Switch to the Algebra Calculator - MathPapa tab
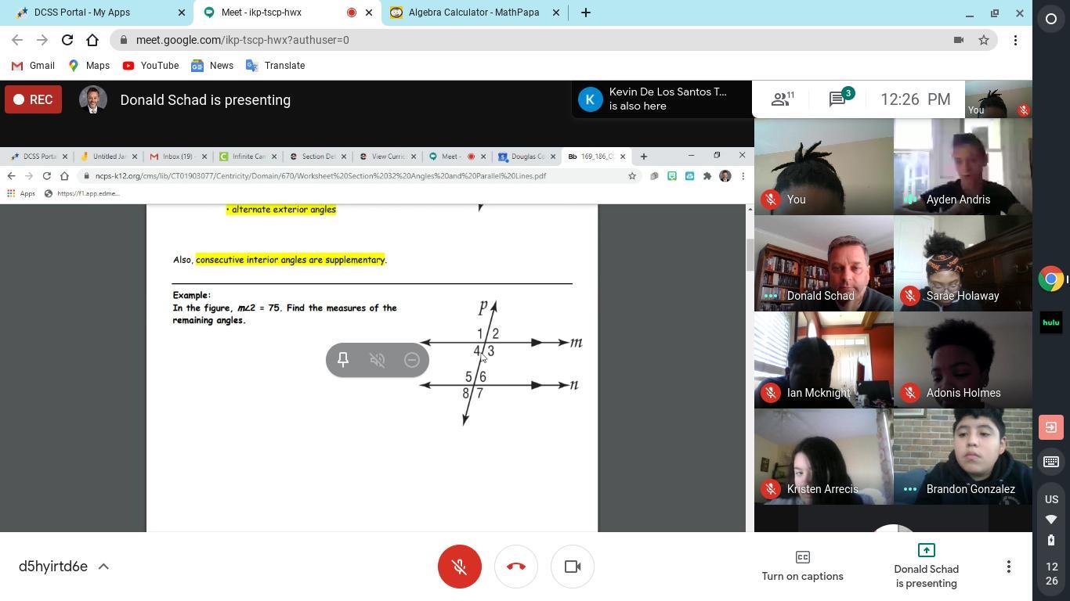 (x=475, y=13)
